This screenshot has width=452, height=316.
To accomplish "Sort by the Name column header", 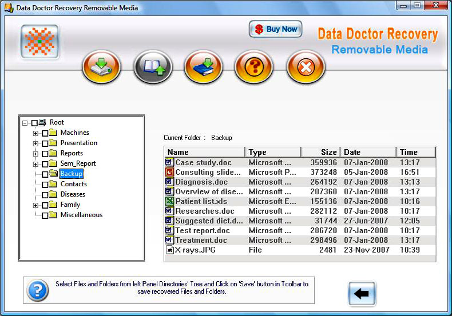I will (205, 152).
